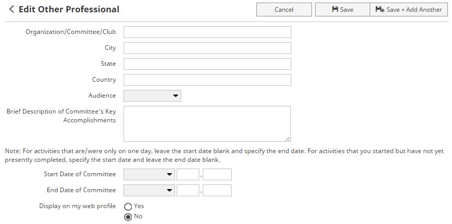Open the Audience dropdown

tap(152, 96)
